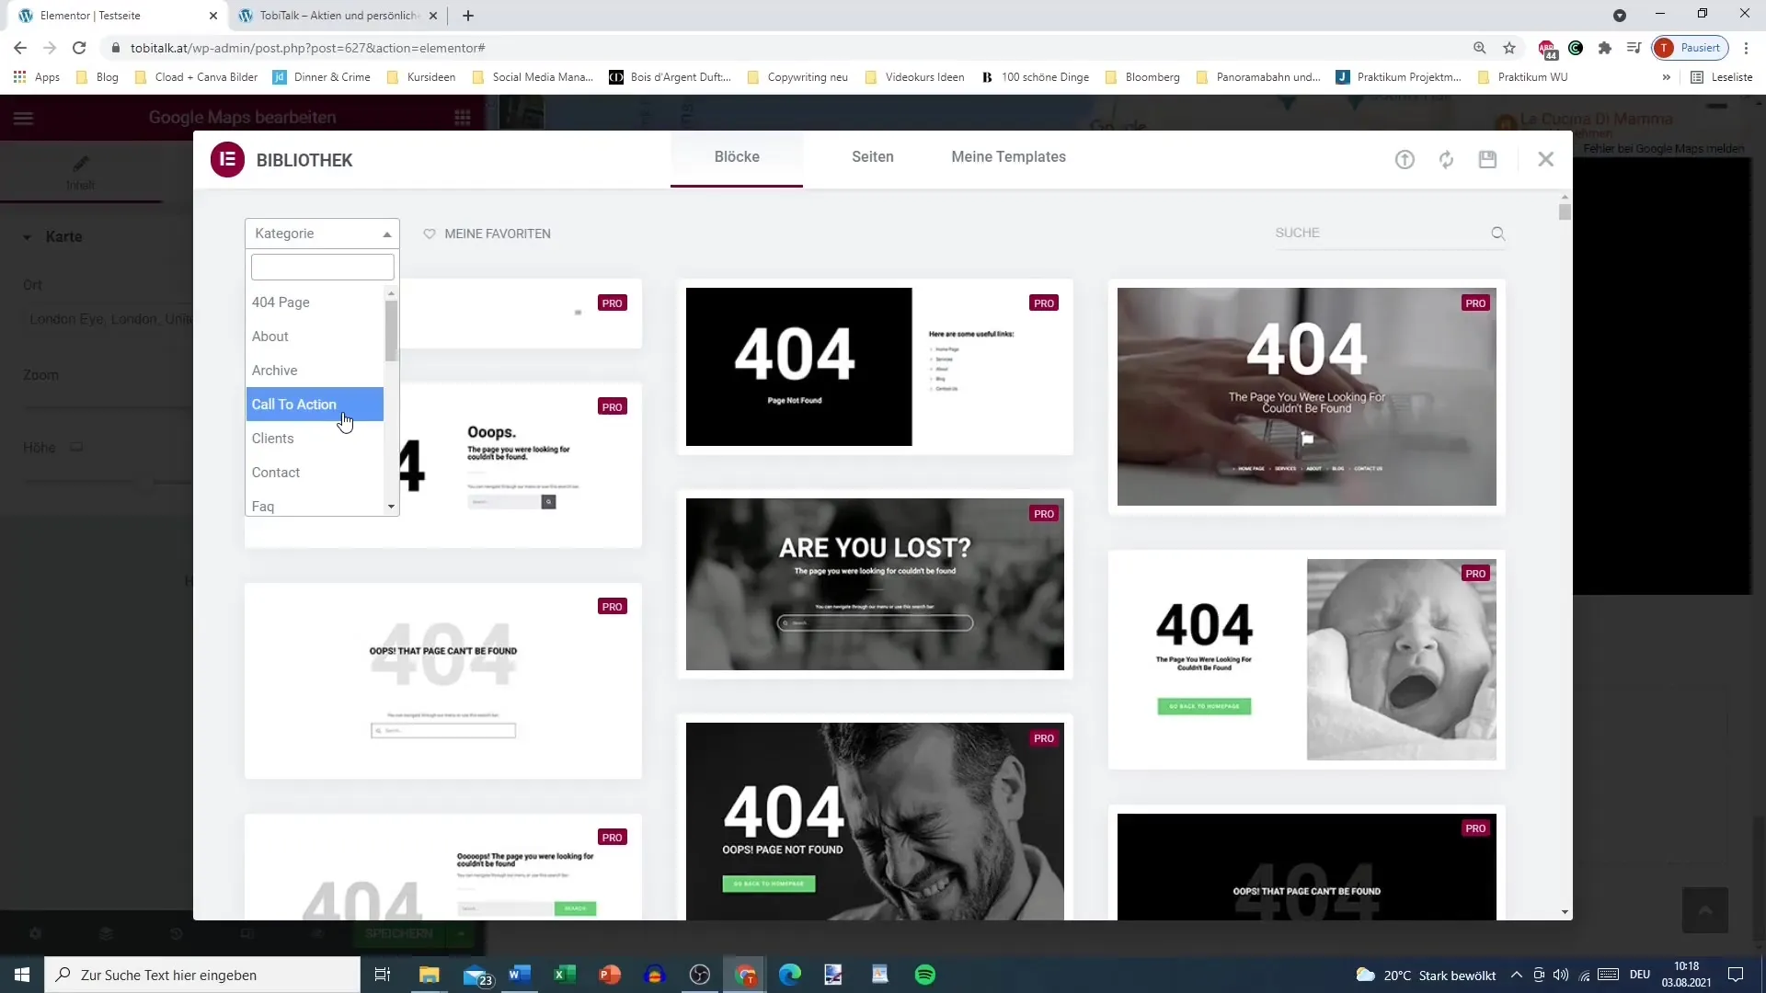Open the Dinner & Crime bookmark
This screenshot has width=1766, height=993.
(x=322, y=77)
